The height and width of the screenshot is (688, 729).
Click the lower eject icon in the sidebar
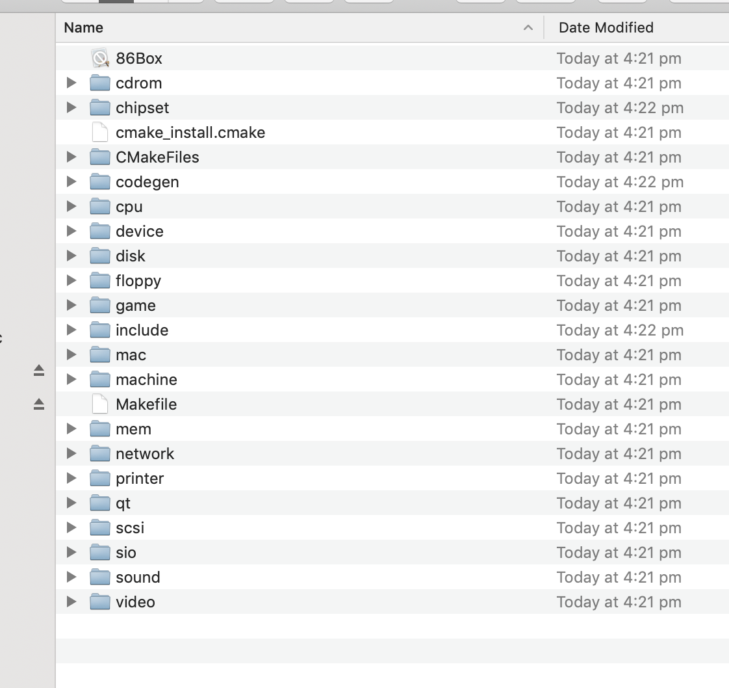pos(38,404)
